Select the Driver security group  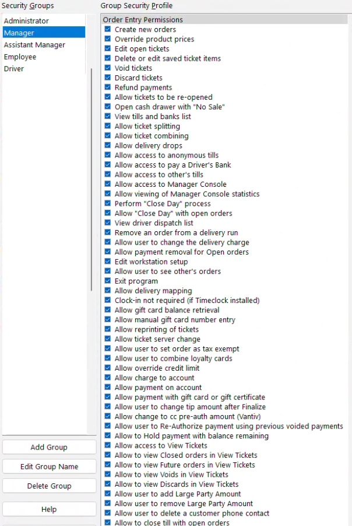tap(44, 69)
